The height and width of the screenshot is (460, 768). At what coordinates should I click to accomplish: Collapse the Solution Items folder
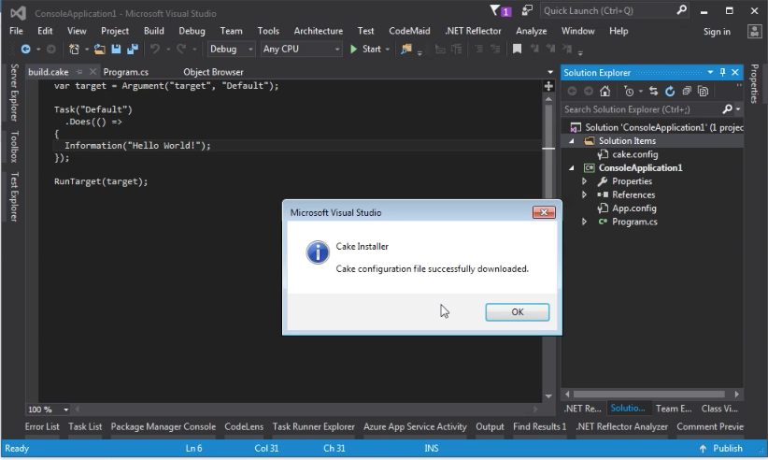pyautogui.click(x=571, y=141)
